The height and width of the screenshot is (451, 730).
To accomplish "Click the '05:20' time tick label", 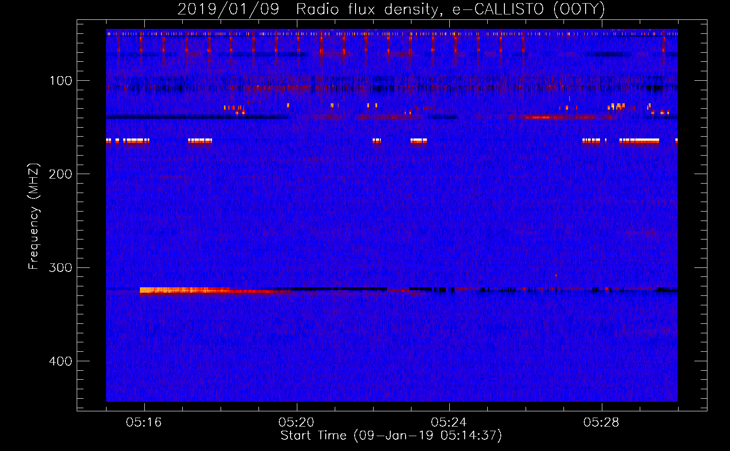I will pyautogui.click(x=296, y=423).
